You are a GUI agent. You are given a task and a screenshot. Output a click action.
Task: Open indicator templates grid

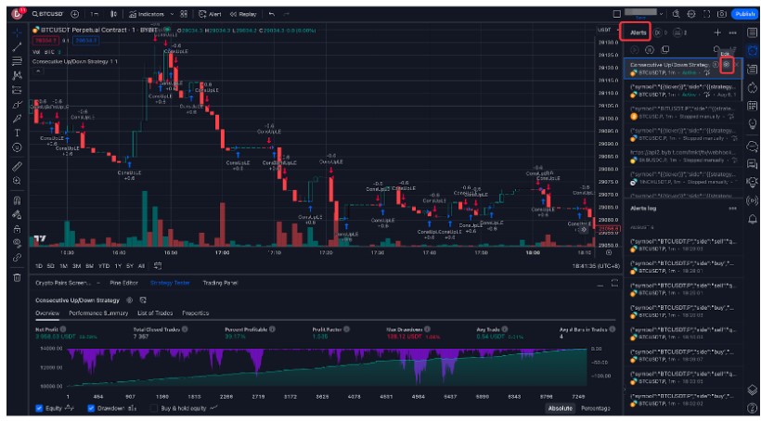(x=184, y=14)
